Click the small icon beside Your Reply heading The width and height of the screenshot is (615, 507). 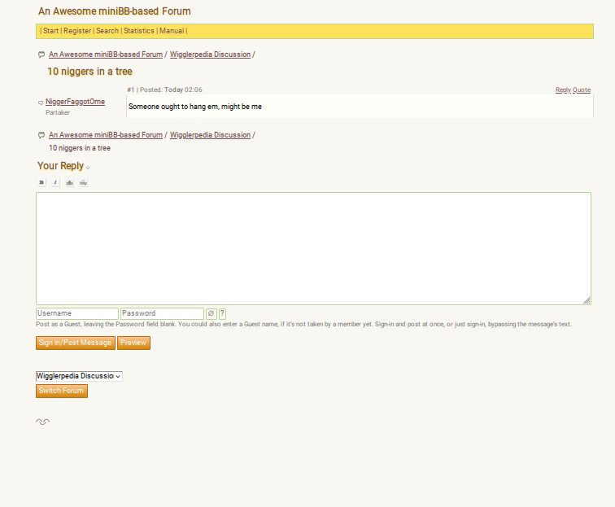pyautogui.click(x=88, y=168)
